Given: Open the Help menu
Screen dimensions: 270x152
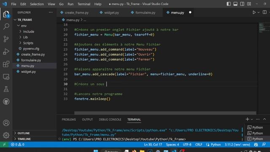Looking at the screenshot, I should [98, 4].
